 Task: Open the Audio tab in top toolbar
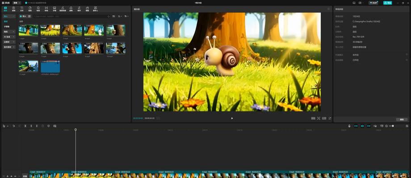14,9
